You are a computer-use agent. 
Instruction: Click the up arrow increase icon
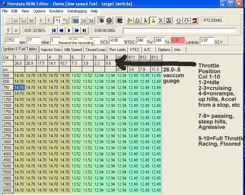tap(179, 20)
